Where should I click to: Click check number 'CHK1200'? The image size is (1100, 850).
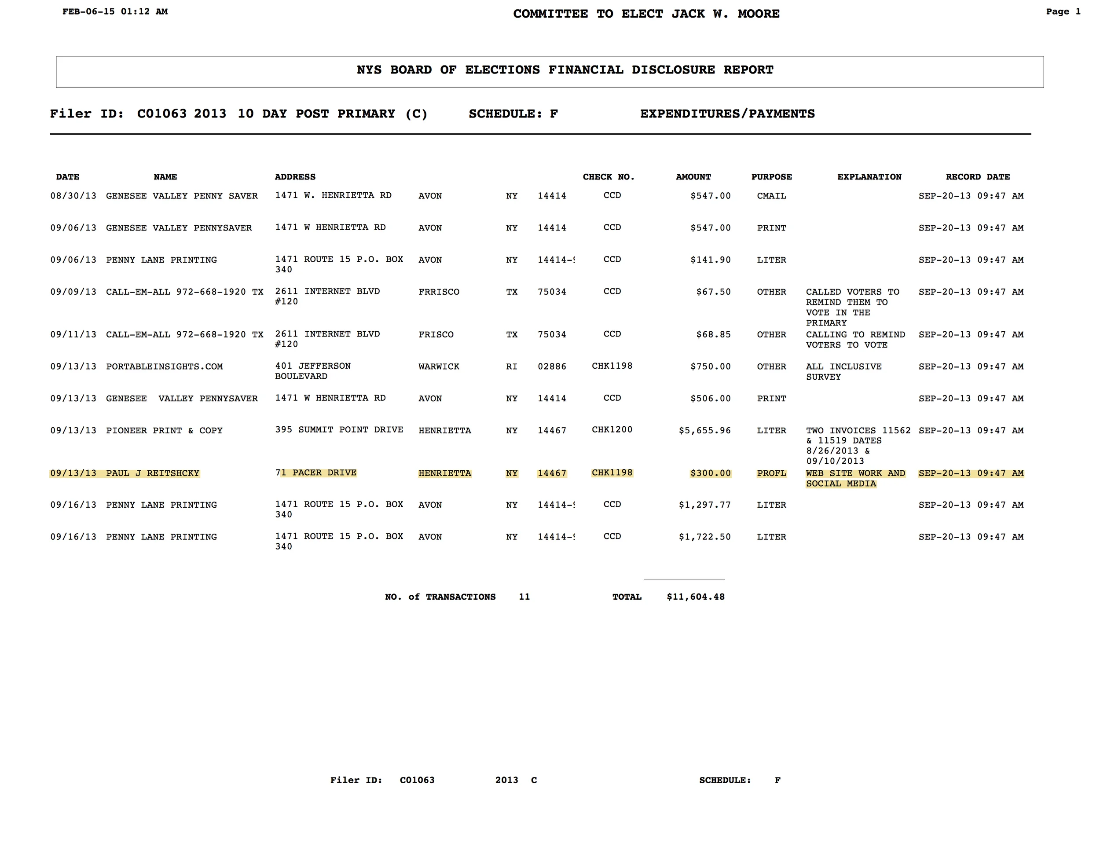coord(612,430)
